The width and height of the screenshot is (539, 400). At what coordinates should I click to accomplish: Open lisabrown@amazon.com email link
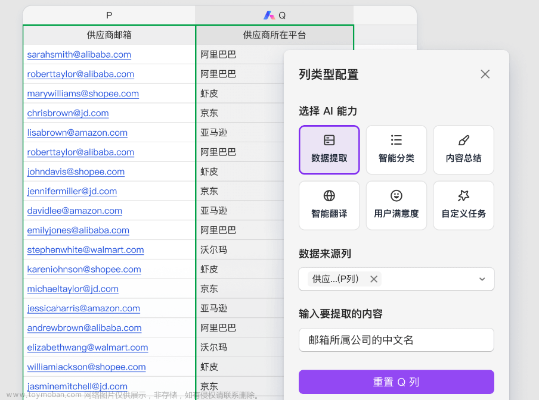click(x=78, y=133)
